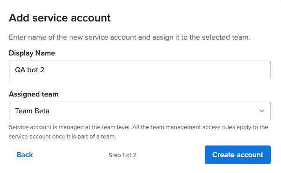
Task: Place cursor after 'QA bot 2' text
Action: [44, 70]
